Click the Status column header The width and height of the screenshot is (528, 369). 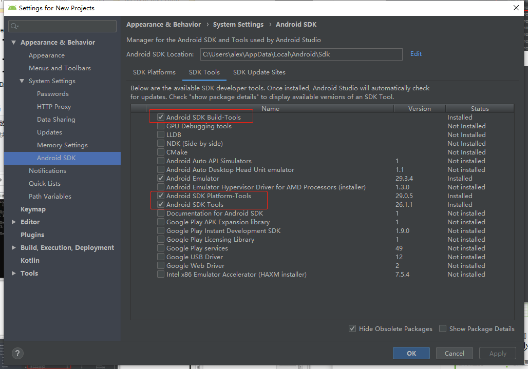pos(480,109)
